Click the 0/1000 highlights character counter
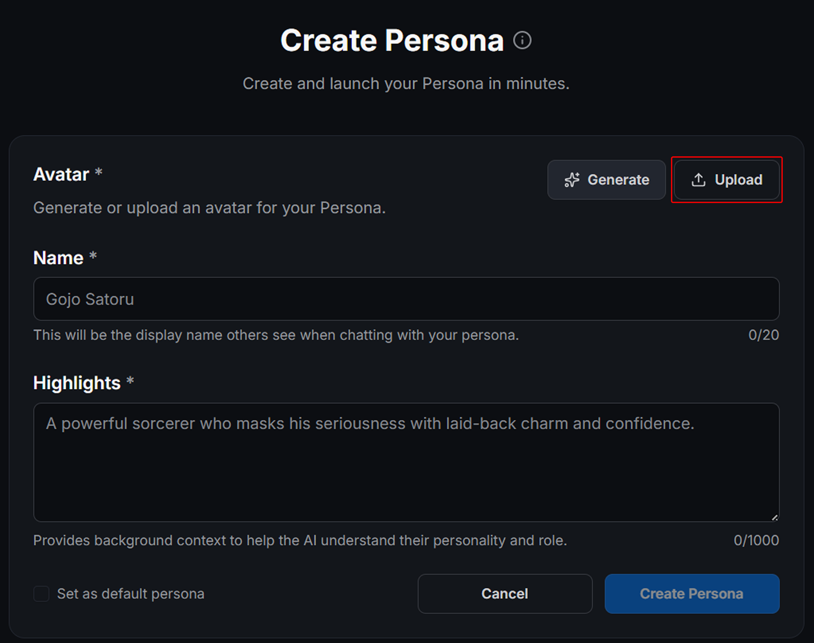 coord(756,540)
